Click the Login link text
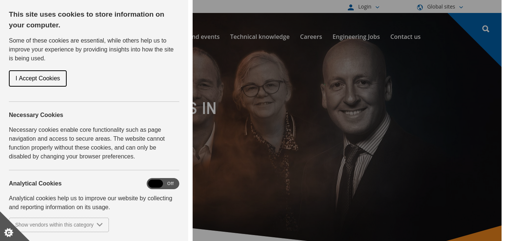The height and width of the screenshot is (241, 506). pyautogui.click(x=365, y=7)
